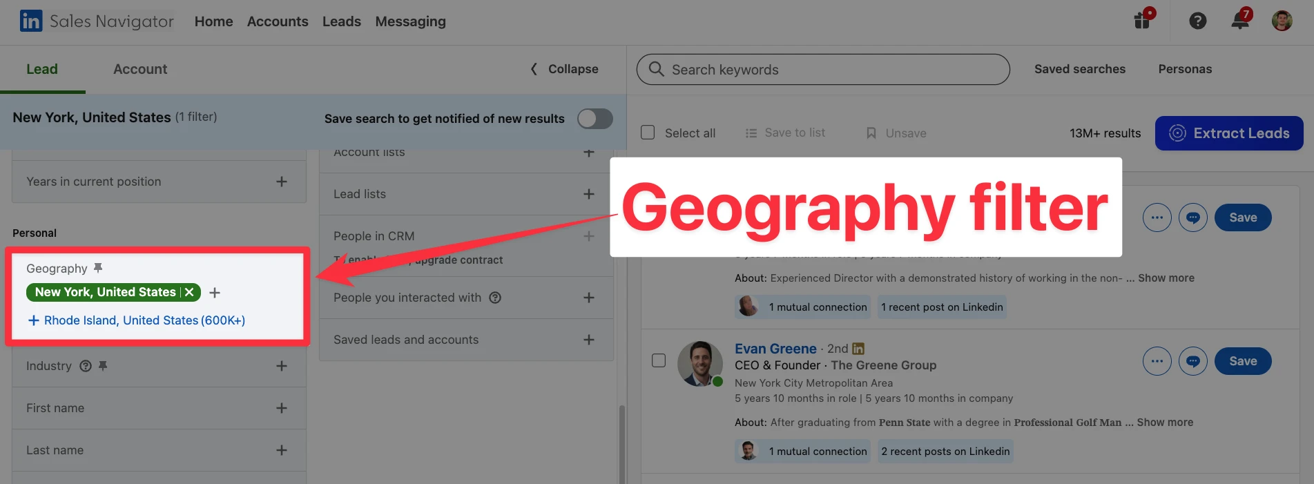The image size is (1314, 484).
Task: Open the help question mark icon
Action: [1198, 21]
